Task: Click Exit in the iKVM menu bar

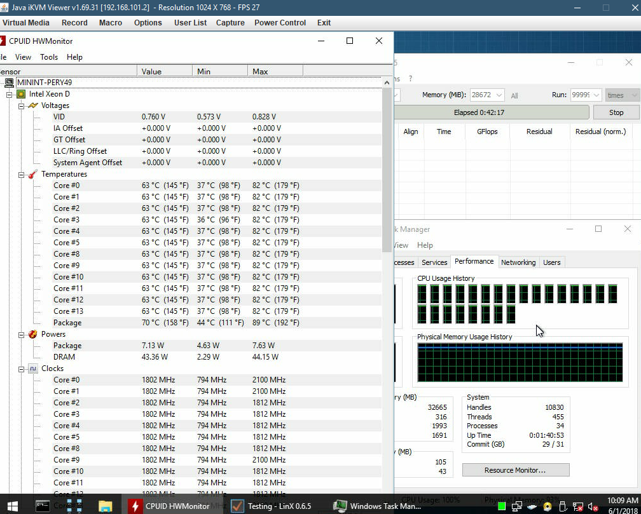Action: [324, 23]
